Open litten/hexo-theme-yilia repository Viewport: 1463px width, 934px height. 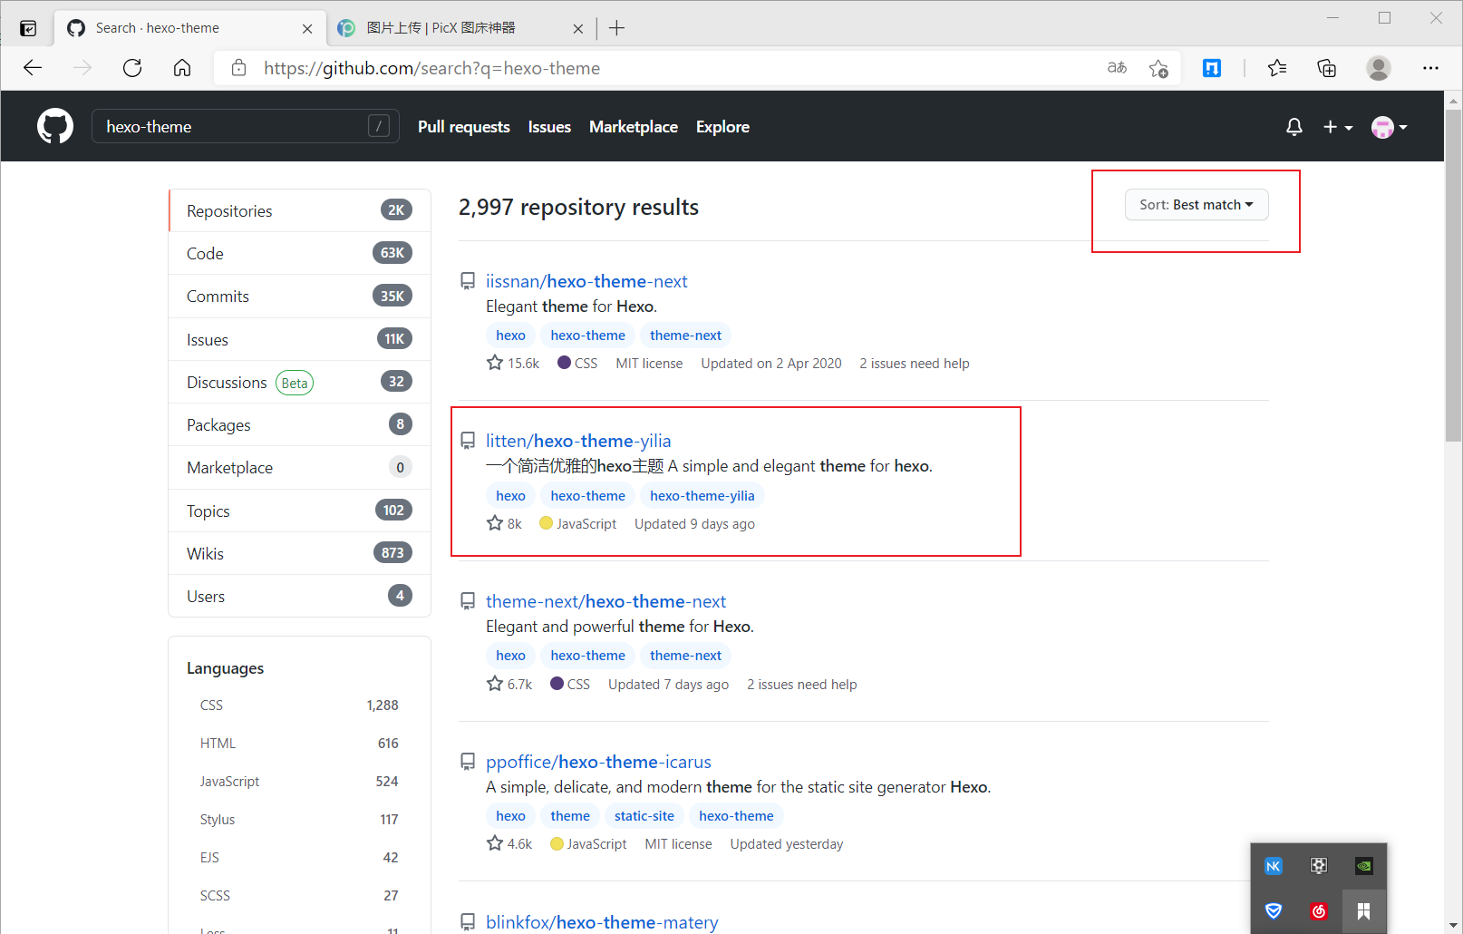click(x=578, y=441)
